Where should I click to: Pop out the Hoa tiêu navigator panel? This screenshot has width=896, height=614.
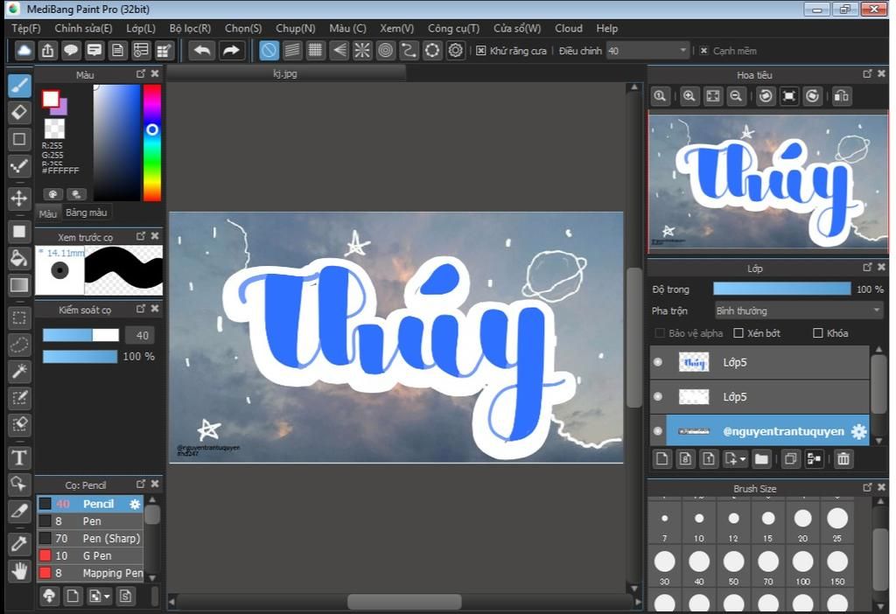pyautogui.click(x=867, y=73)
